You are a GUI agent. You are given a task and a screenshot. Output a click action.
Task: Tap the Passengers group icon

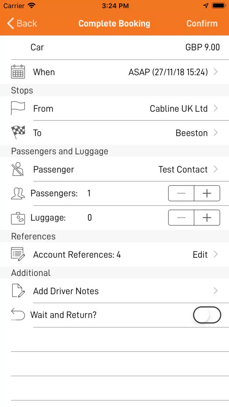coord(18,193)
